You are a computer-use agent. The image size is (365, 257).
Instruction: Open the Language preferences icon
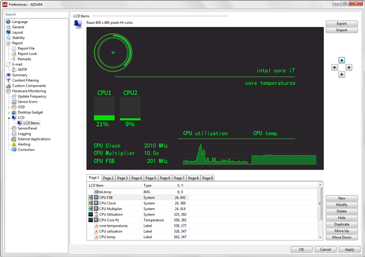pyautogui.click(x=8, y=22)
